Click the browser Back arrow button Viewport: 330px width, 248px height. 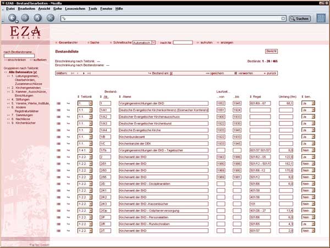pyautogui.click(x=12, y=18)
